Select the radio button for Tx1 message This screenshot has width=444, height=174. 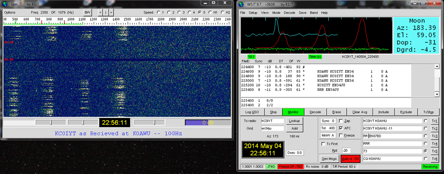[x=426, y=121]
